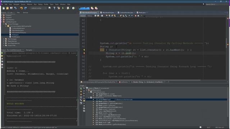Expand the Project Files node

click(4, 46)
